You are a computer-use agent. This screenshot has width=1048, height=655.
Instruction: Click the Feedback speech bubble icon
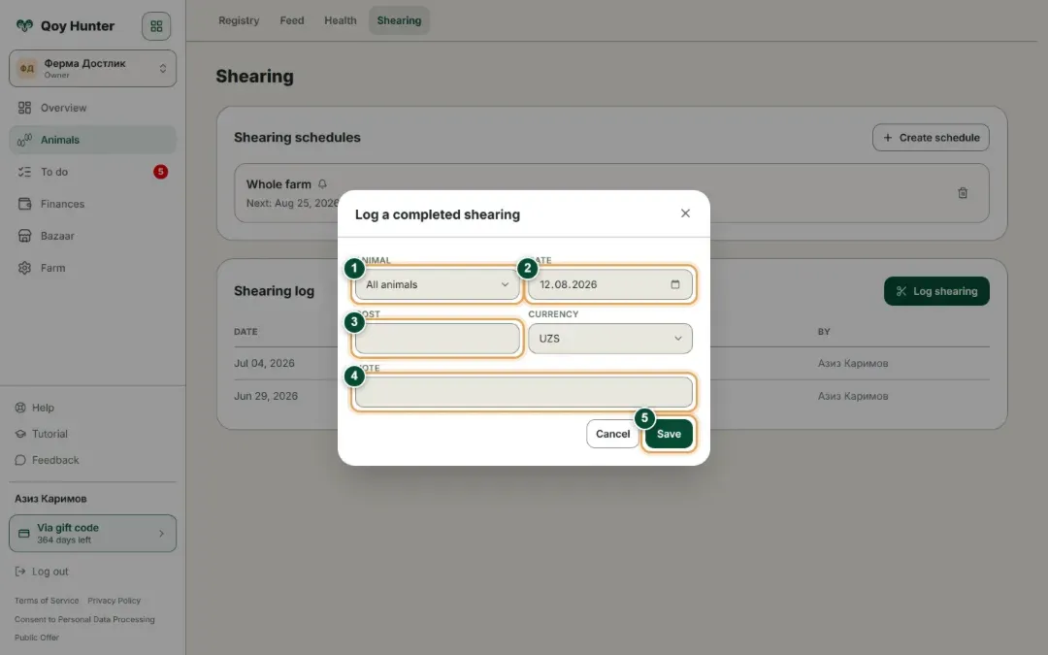tap(20, 460)
